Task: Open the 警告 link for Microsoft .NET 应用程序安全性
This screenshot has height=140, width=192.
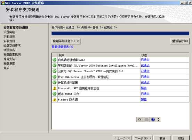Action: pyautogui.click(x=144, y=88)
